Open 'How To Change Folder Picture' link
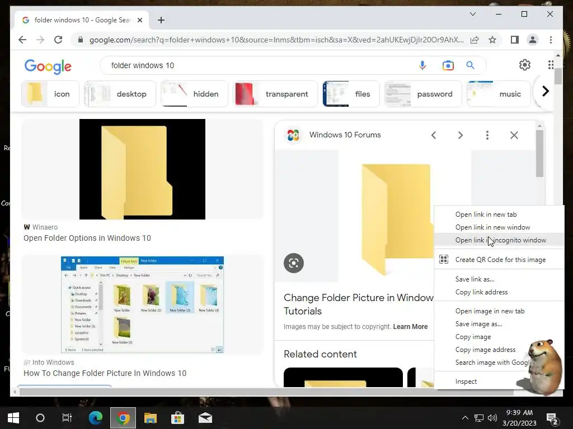The height and width of the screenshot is (429, 573). point(105,373)
